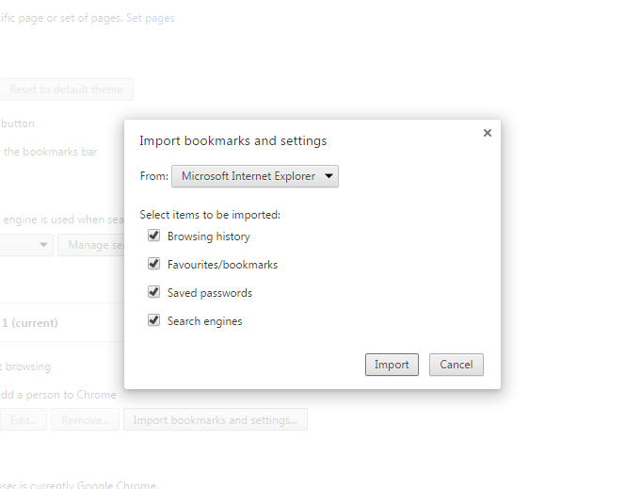Viewport: 625px width, 489px height.
Task: Open the Manage search engines button
Action: tap(90, 245)
